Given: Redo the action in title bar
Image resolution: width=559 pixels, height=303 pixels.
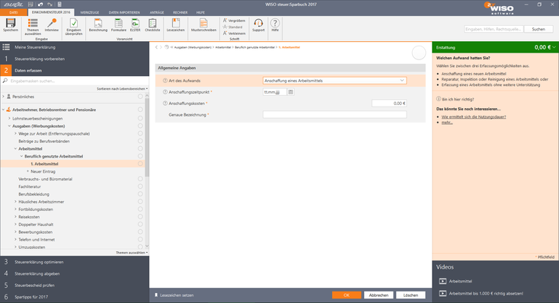Looking at the screenshot, I should click(x=50, y=5).
